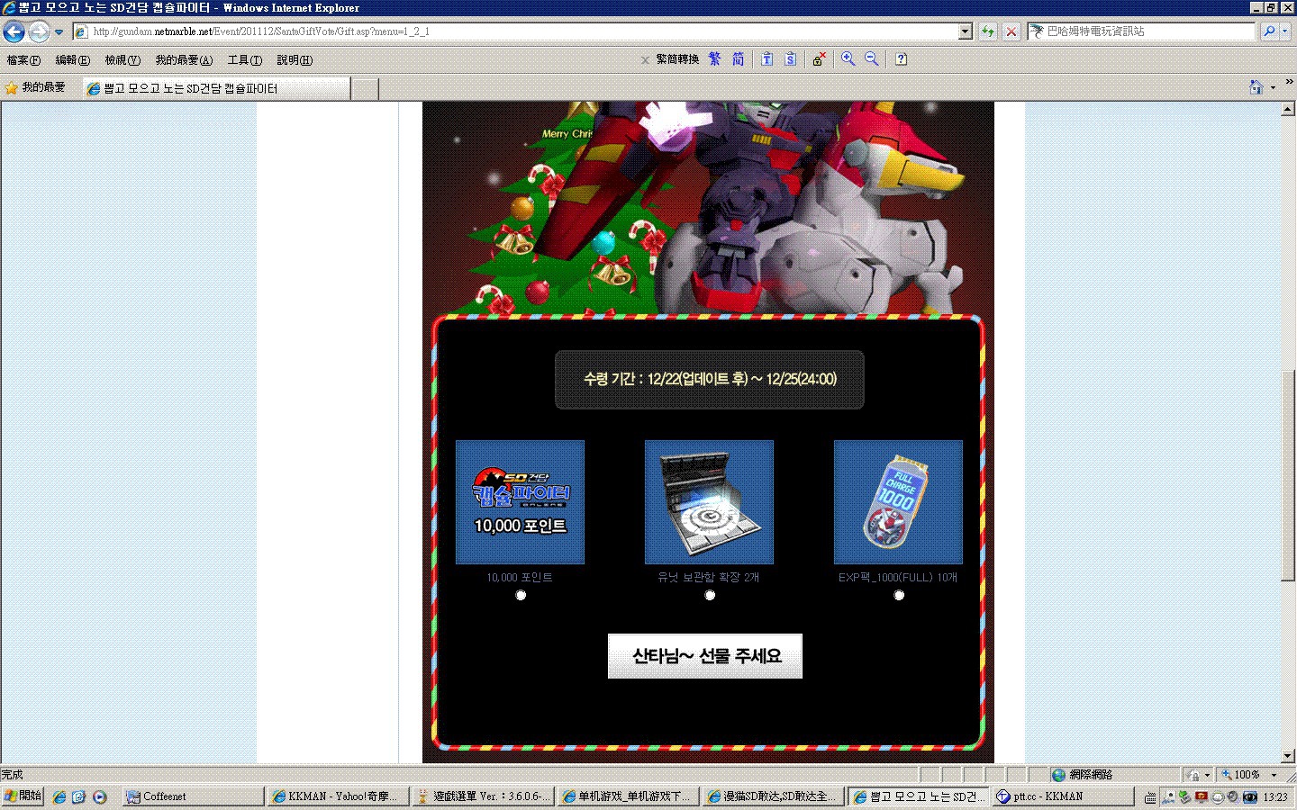The height and width of the screenshot is (810, 1297).
Task: Click the green tray icon left of the red one
Action: click(x=1184, y=797)
